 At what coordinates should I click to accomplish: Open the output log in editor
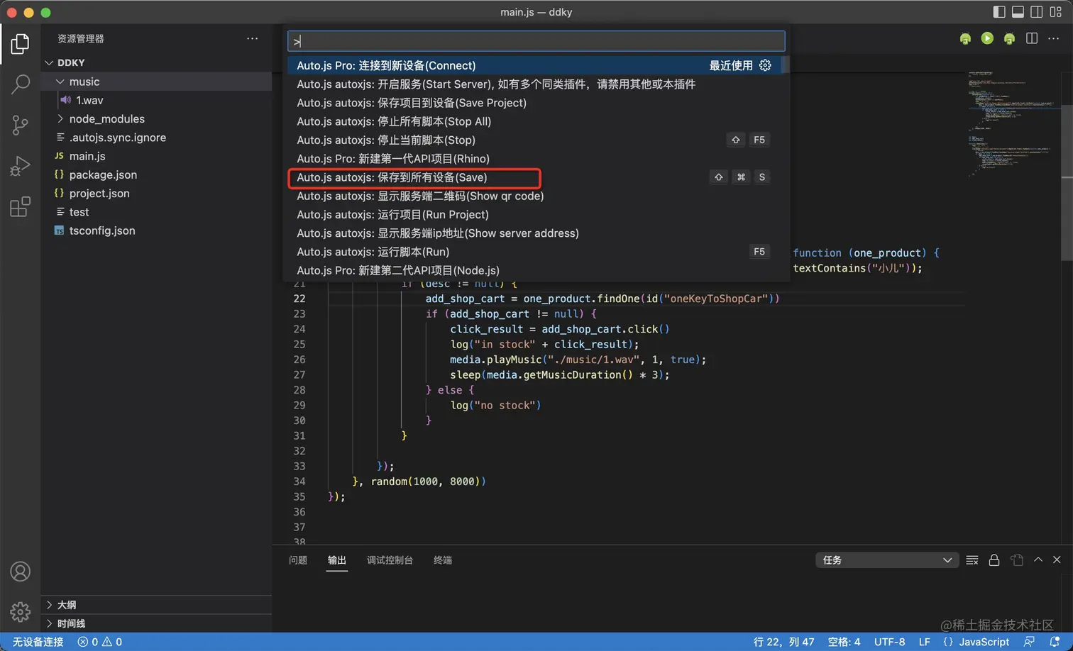pyautogui.click(x=1017, y=560)
